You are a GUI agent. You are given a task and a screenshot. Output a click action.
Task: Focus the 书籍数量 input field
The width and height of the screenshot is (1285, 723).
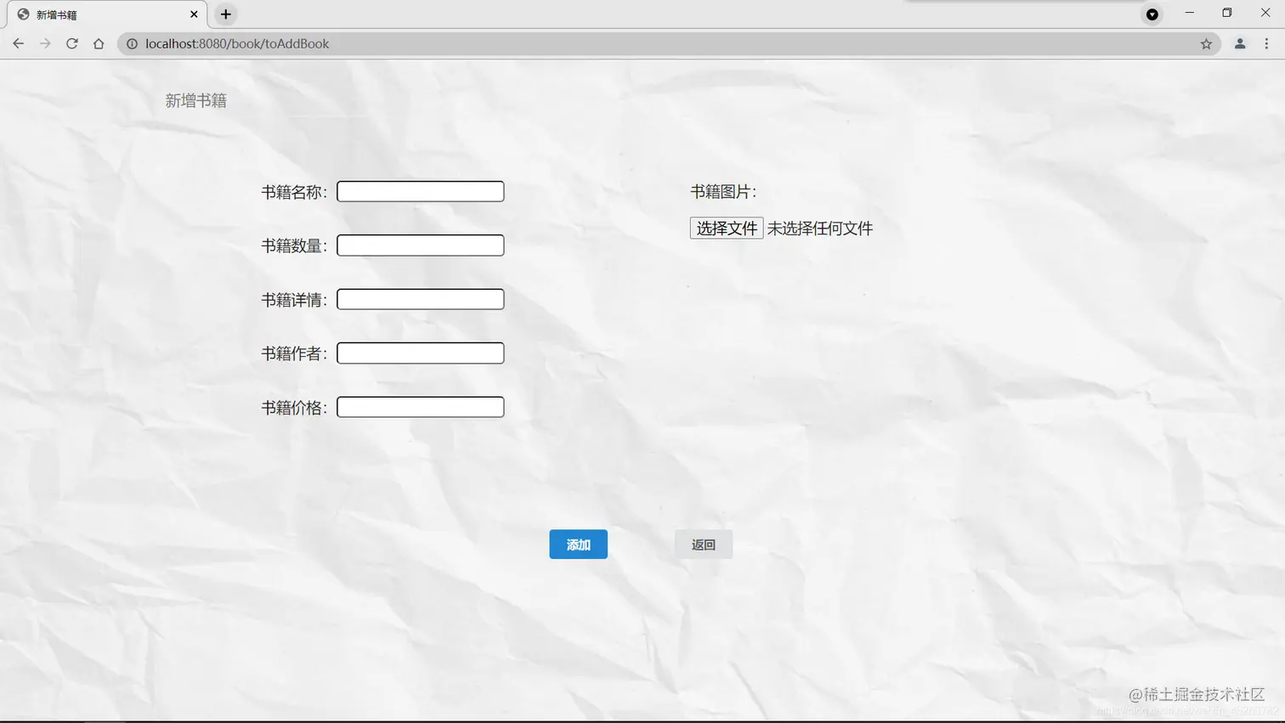click(x=421, y=246)
